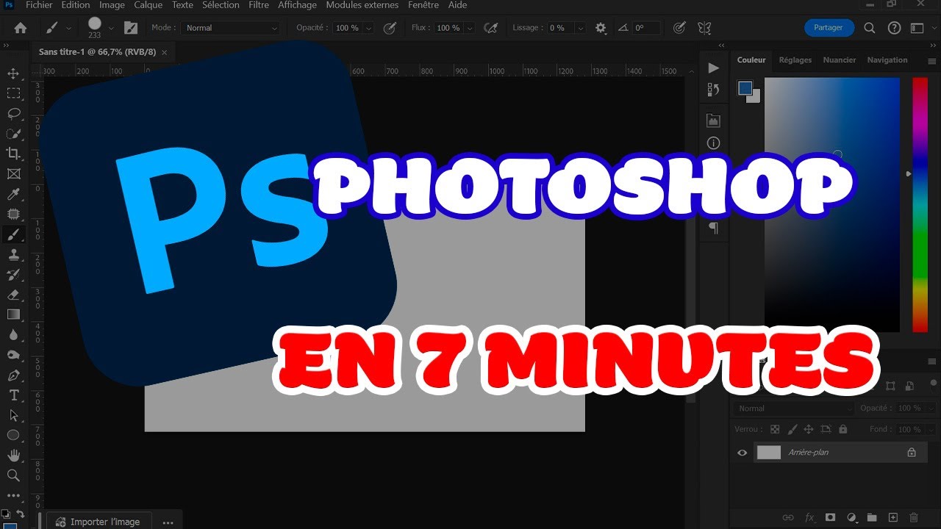Select the Blur tool
The width and height of the screenshot is (941, 529).
[x=13, y=335]
